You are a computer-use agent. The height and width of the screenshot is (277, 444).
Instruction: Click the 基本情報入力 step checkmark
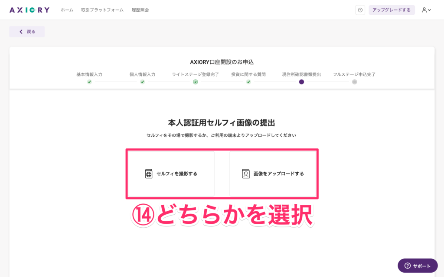click(x=89, y=82)
